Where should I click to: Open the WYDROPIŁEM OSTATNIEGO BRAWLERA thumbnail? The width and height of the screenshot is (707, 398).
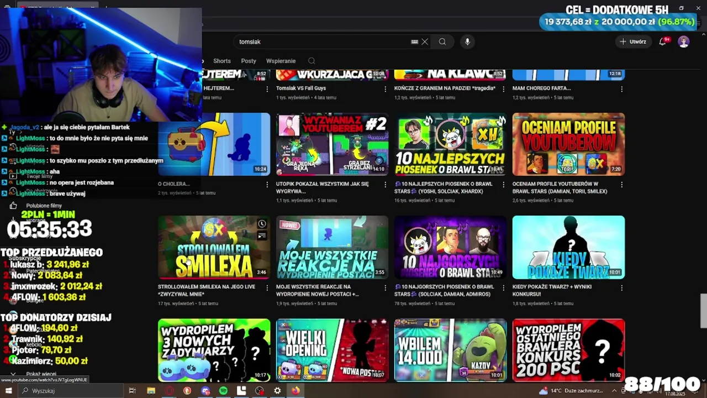click(x=568, y=350)
